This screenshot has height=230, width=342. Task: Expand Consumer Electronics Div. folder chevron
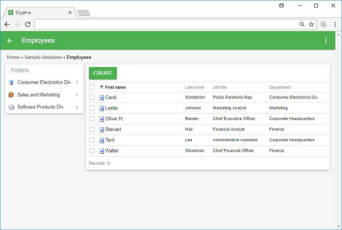pos(77,82)
